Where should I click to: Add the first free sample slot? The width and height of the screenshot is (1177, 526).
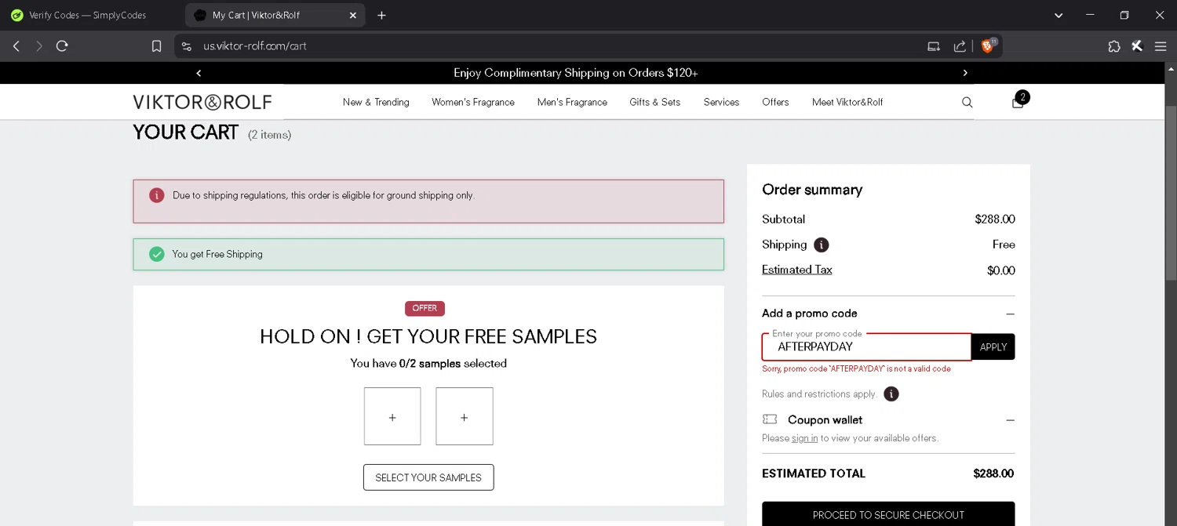[392, 416]
